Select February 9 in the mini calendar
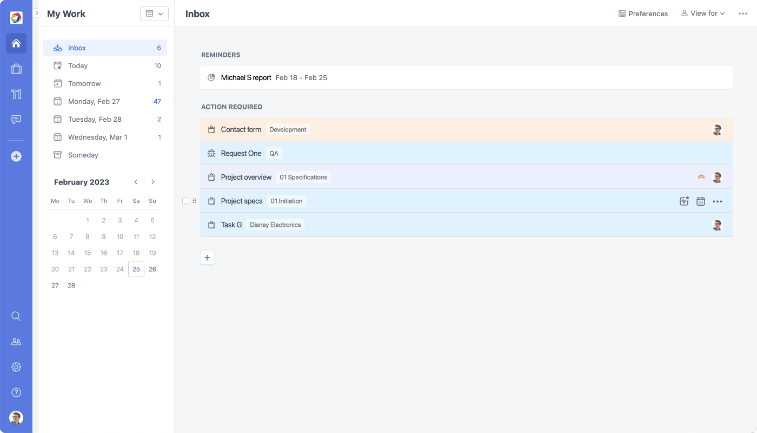 104,237
